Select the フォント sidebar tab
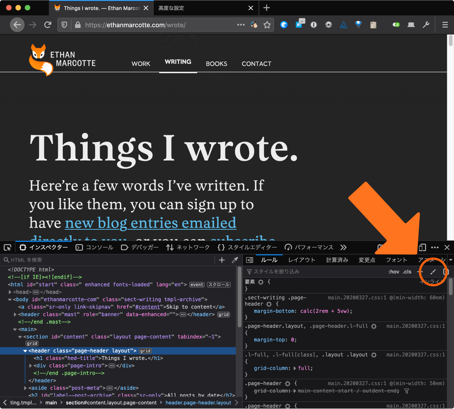The image size is (454, 409). click(396, 260)
